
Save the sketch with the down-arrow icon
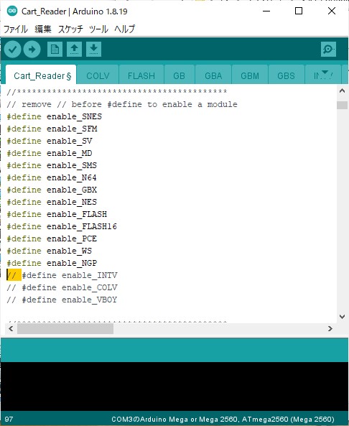93,49
